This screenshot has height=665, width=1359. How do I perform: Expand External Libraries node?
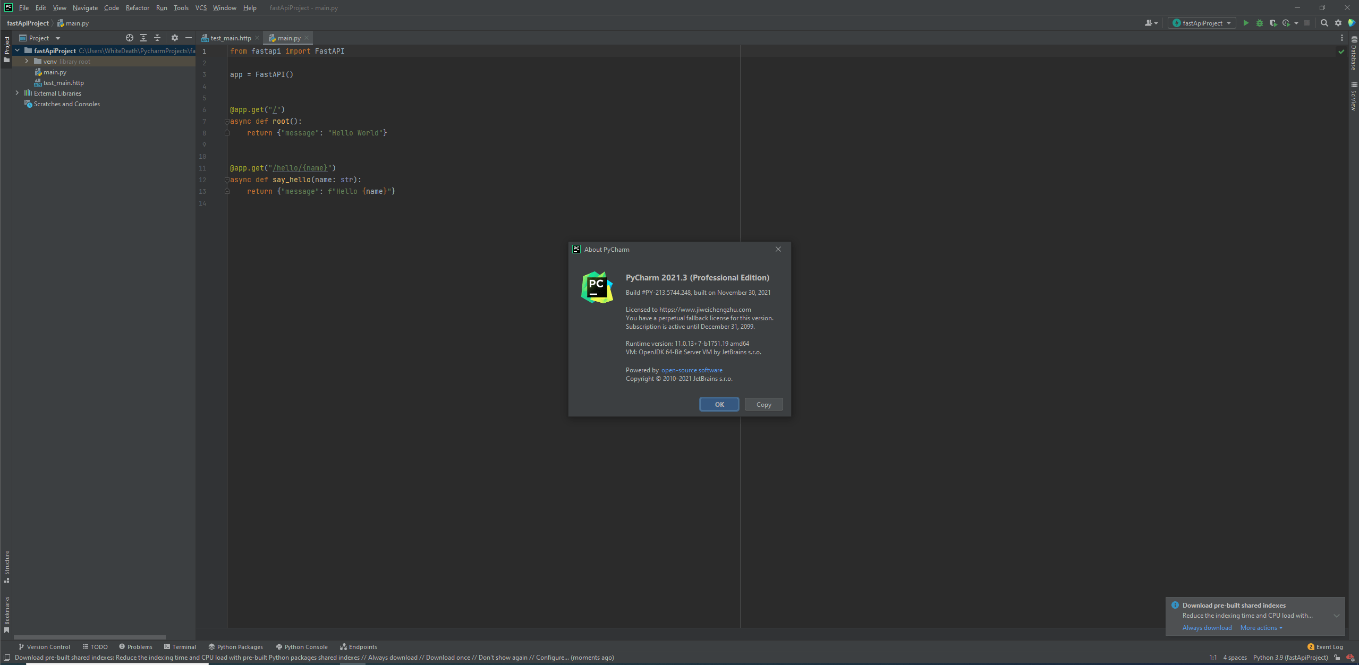pos(18,93)
